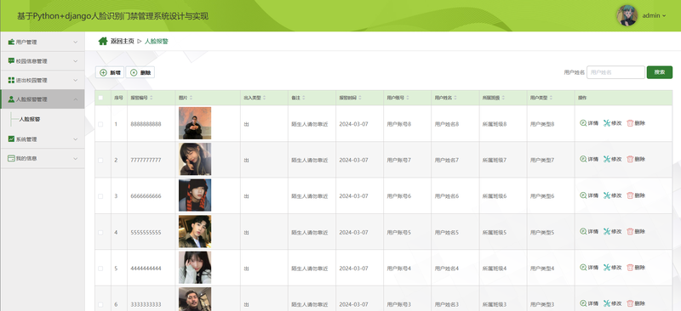Check the box for row 5
The width and height of the screenshot is (681, 311).
(100, 269)
